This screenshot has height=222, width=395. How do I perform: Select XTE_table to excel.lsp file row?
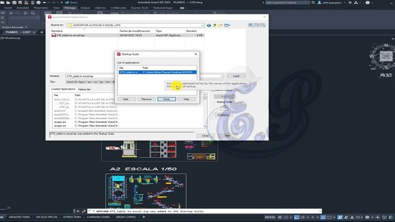click(128, 36)
